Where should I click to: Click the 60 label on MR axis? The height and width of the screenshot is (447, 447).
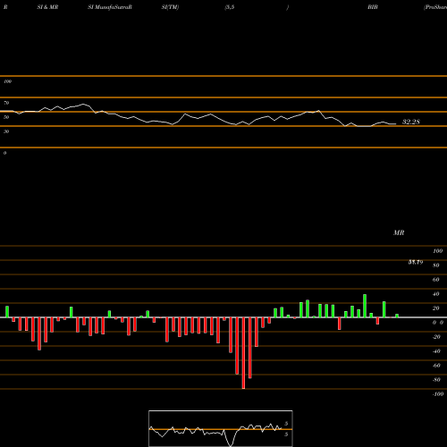pos(436,280)
